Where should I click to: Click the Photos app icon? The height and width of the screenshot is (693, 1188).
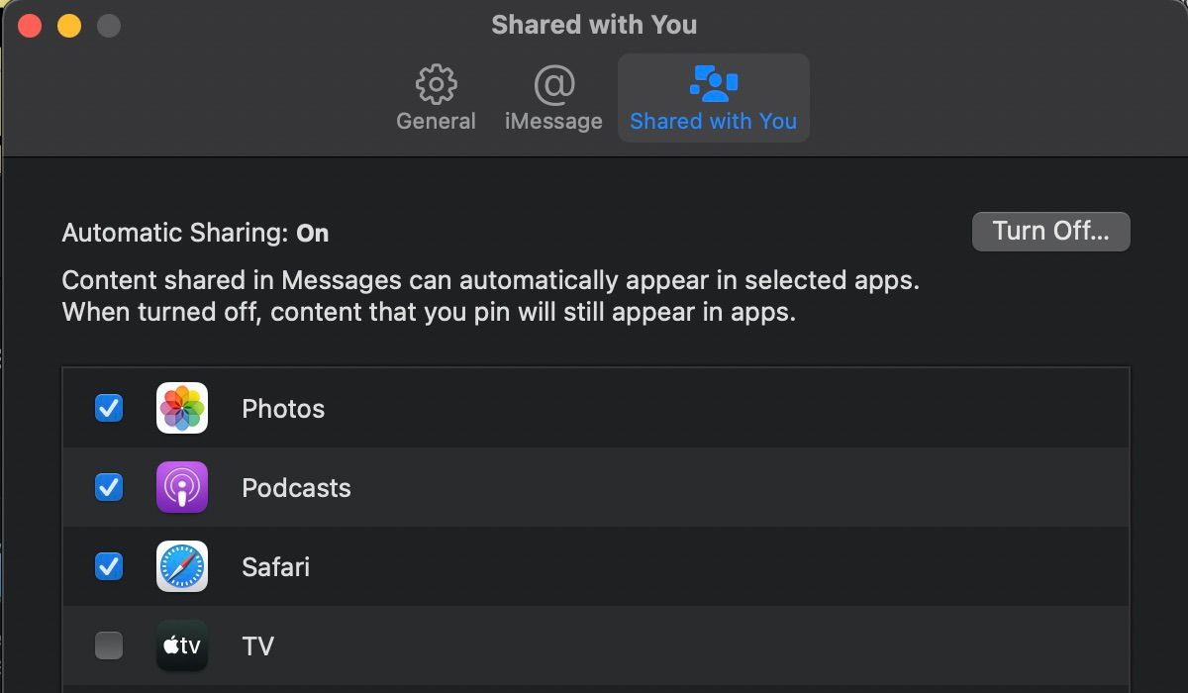click(182, 408)
